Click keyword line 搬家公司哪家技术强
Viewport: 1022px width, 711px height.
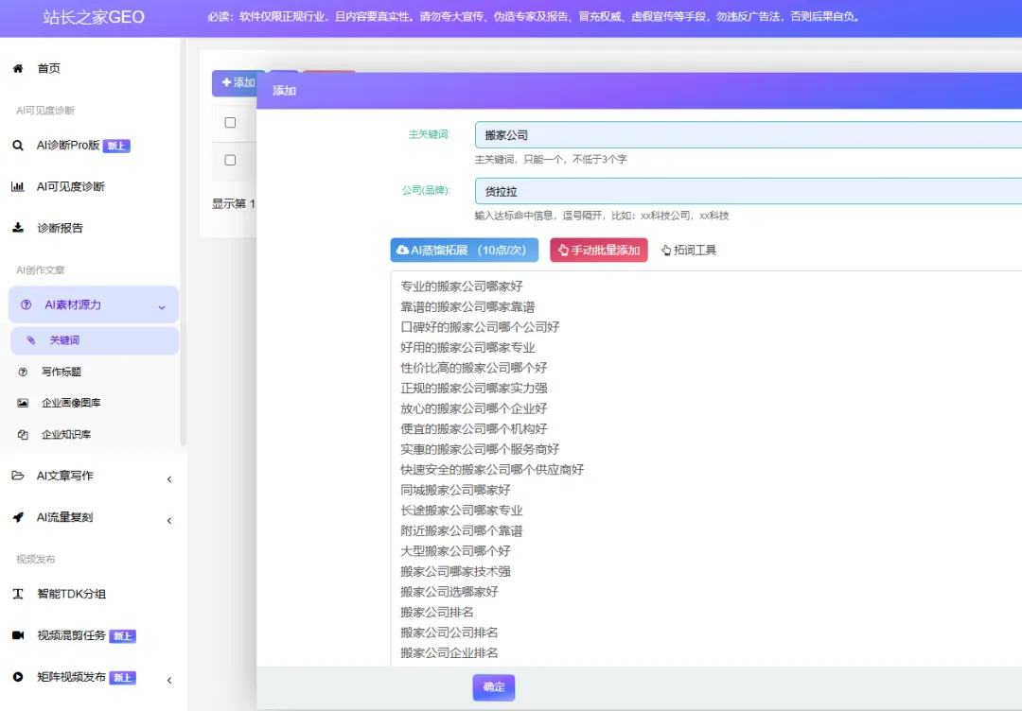(455, 572)
